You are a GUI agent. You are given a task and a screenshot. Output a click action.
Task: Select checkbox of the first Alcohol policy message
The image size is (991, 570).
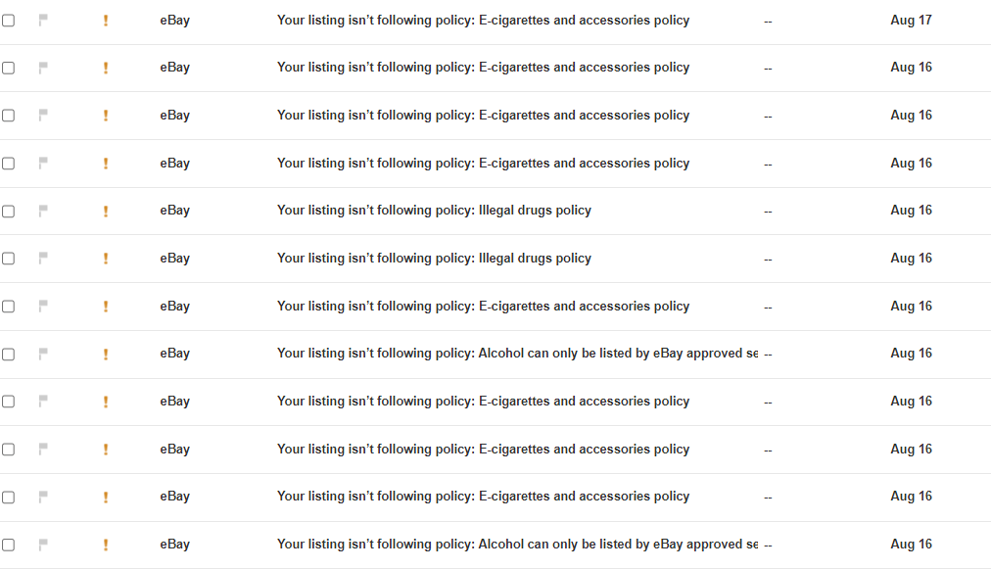pos(8,354)
